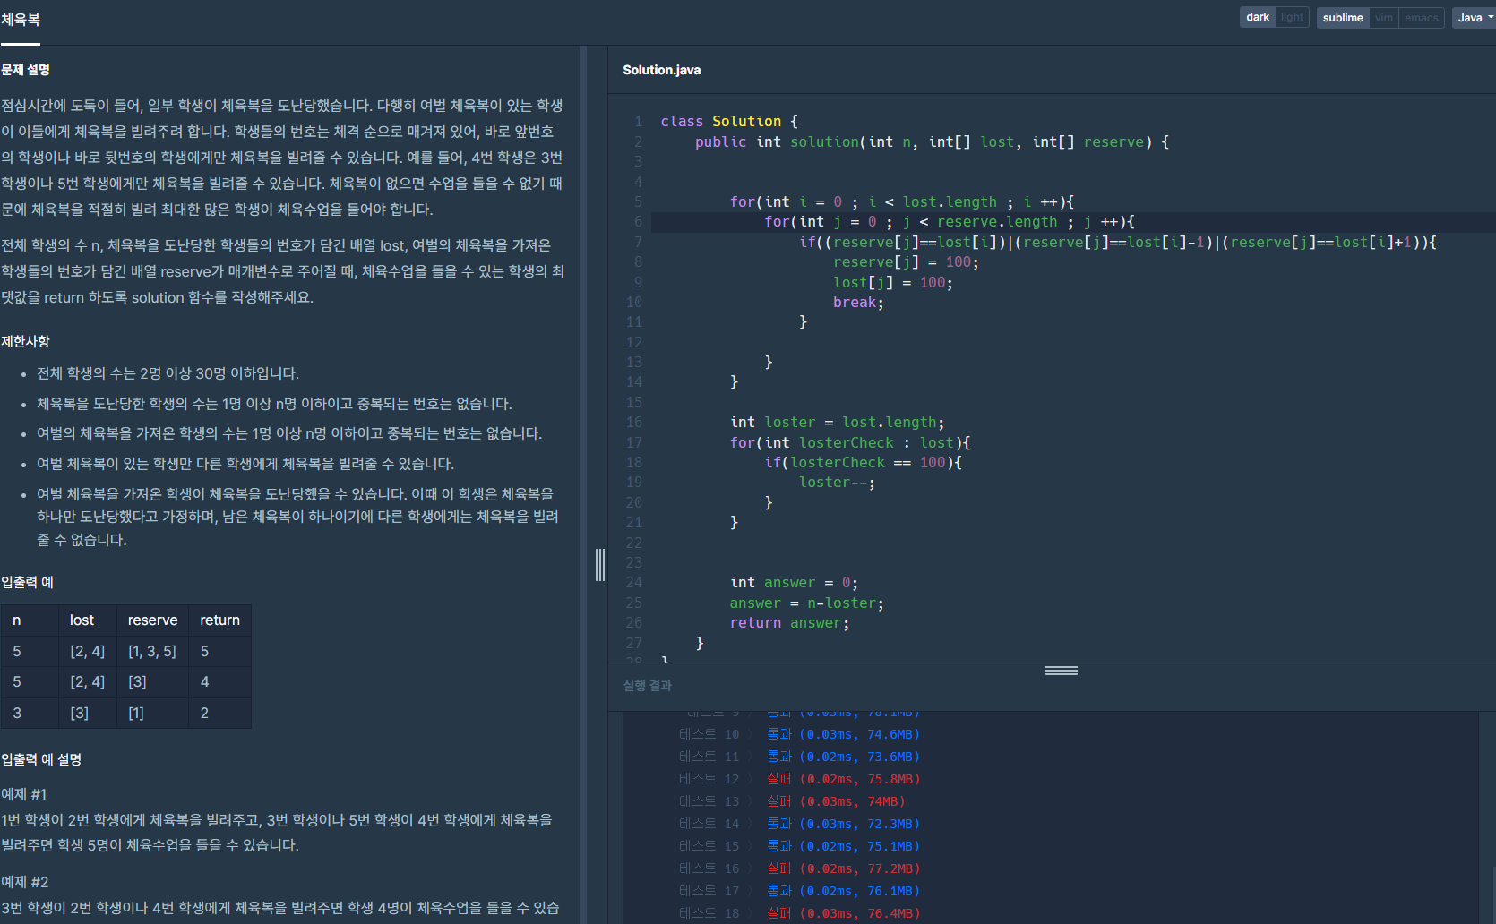Screen dimensions: 1496x924
Task: Click the 테스트 16 failed result row
Action: coord(799,868)
